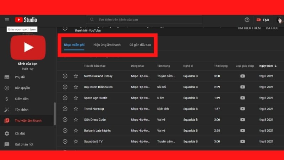Image resolution: width=284 pixels, height=160 pixels.
Task: Click the info icon in banner
Action: pyautogui.click(x=65, y=28)
